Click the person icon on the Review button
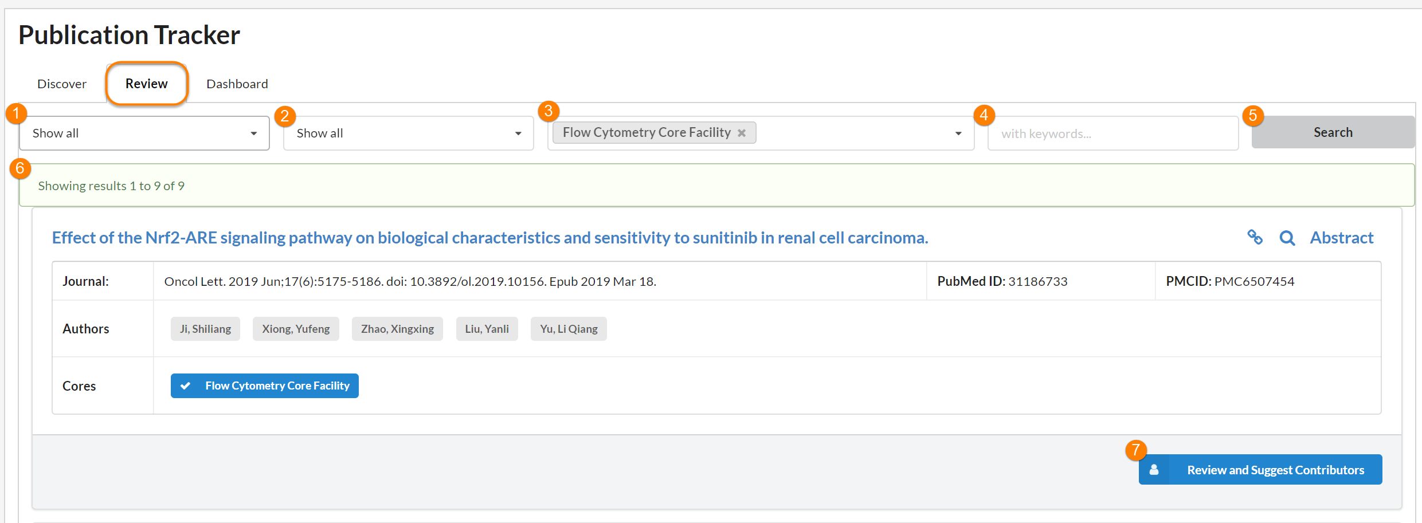1422x523 pixels. [1154, 470]
